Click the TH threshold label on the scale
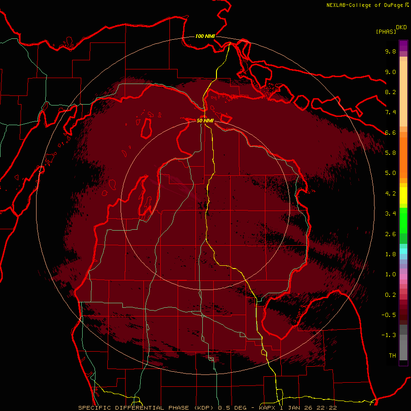This screenshot has height=411, width=411. click(392, 356)
